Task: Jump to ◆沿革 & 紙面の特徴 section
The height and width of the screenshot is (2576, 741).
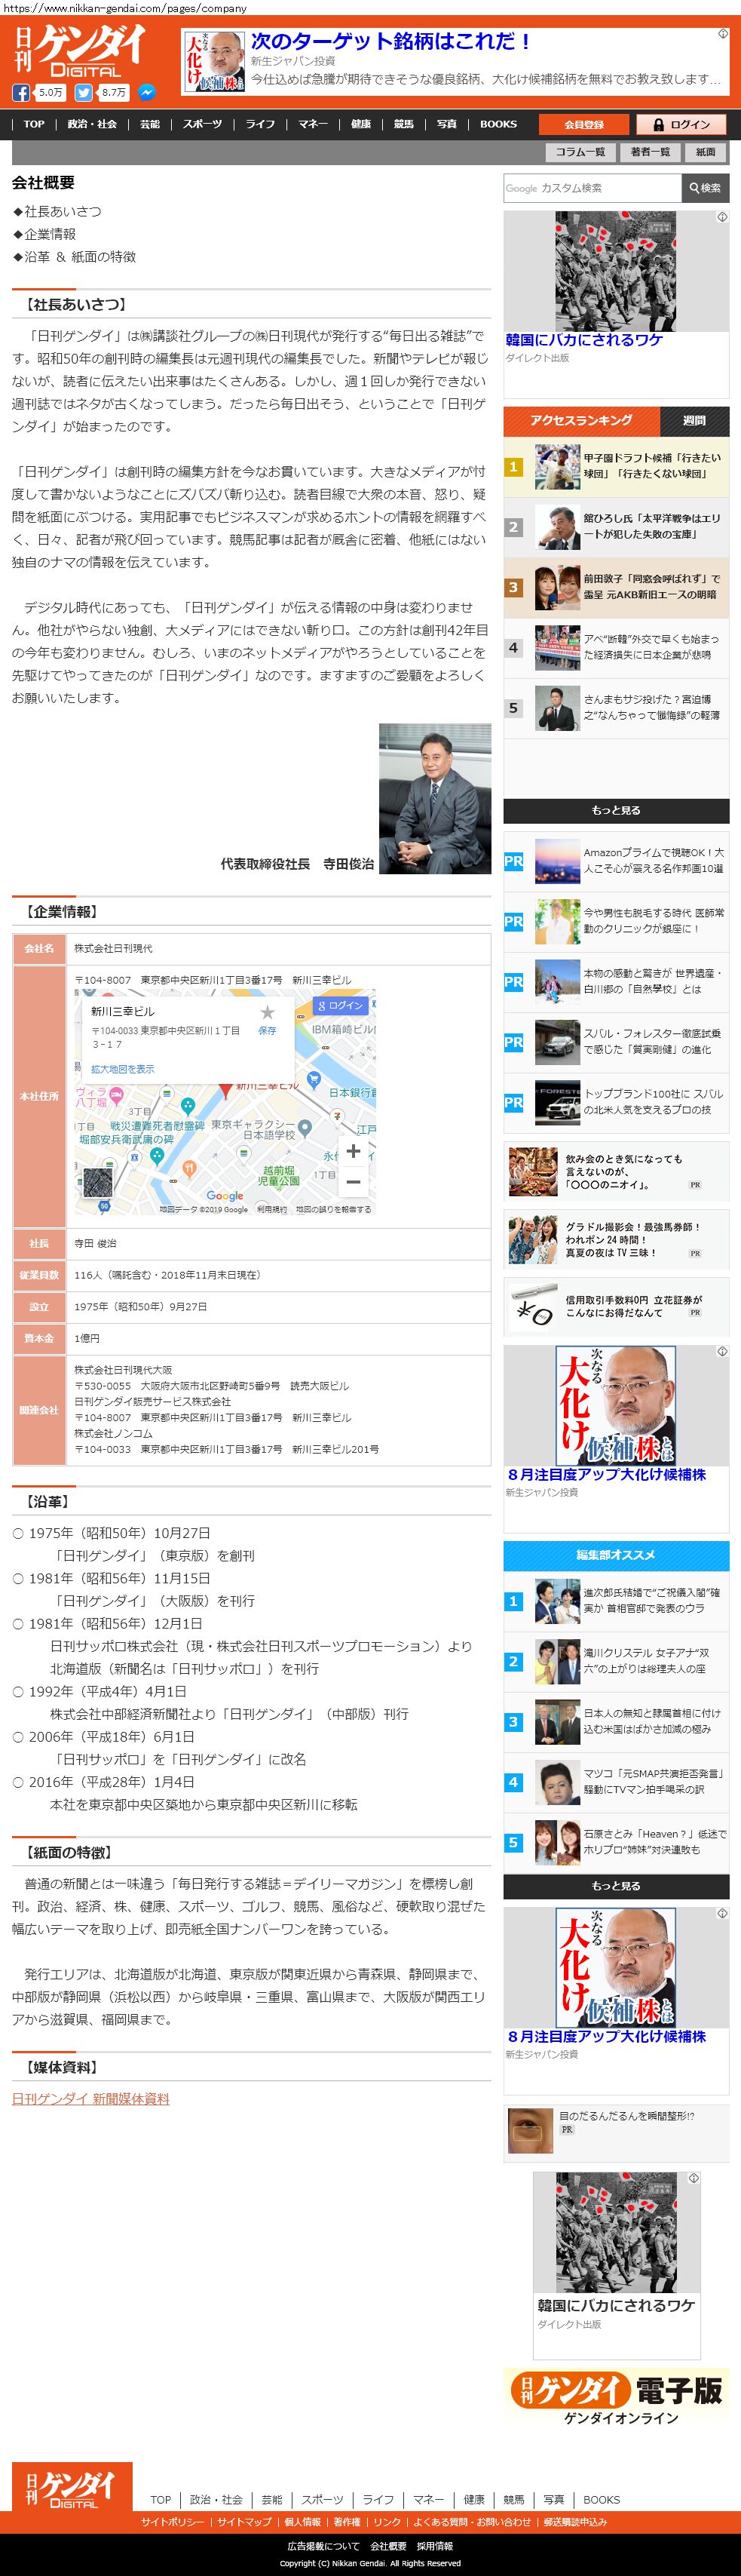Action: coord(74,257)
